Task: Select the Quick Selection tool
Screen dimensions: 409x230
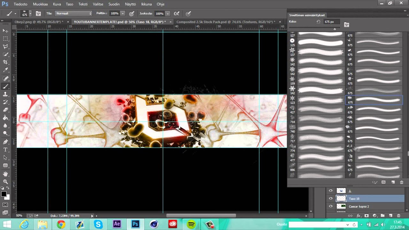Action: tap(5, 54)
